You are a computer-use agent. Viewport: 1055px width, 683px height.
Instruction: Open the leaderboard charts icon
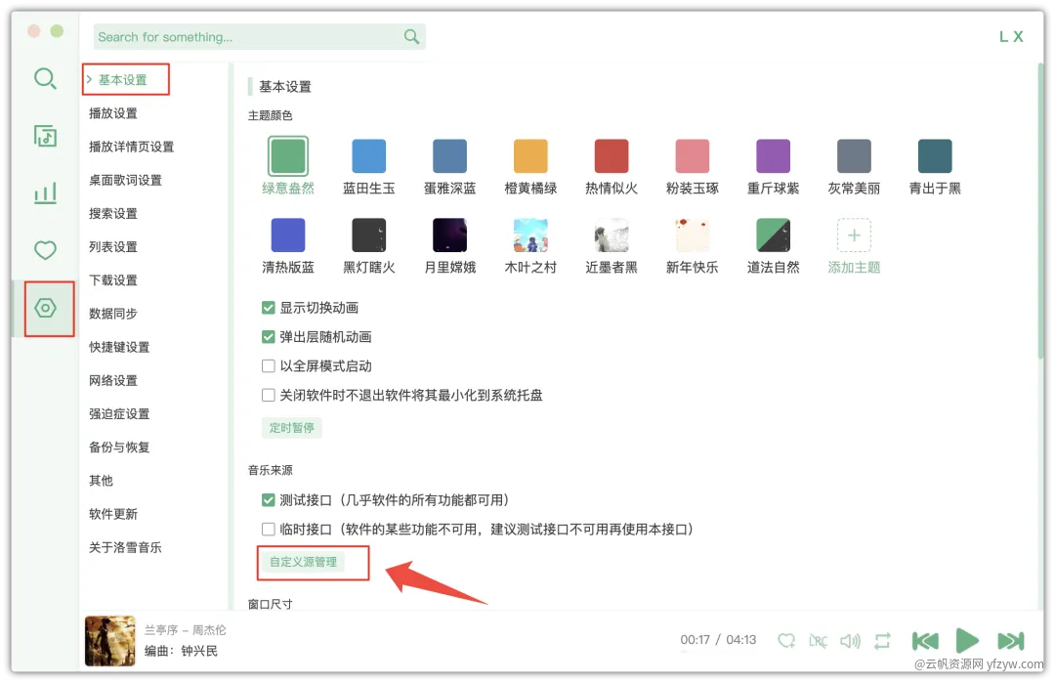45,193
